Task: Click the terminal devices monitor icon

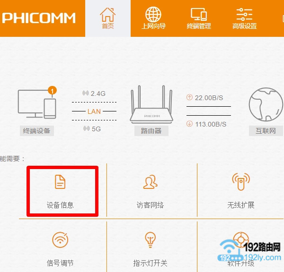Action: [x=37, y=104]
